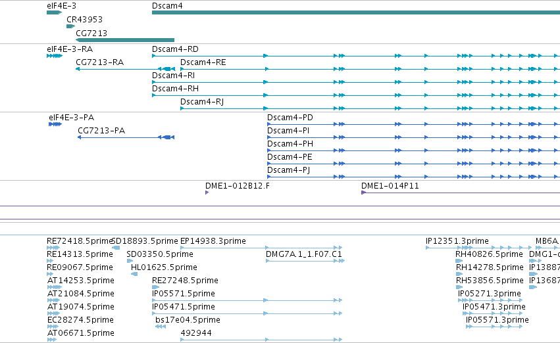Image resolution: width=560 pixels, height=343 pixels.
Task: Select the Dscam4-PJ protein label
Action: tap(289, 170)
